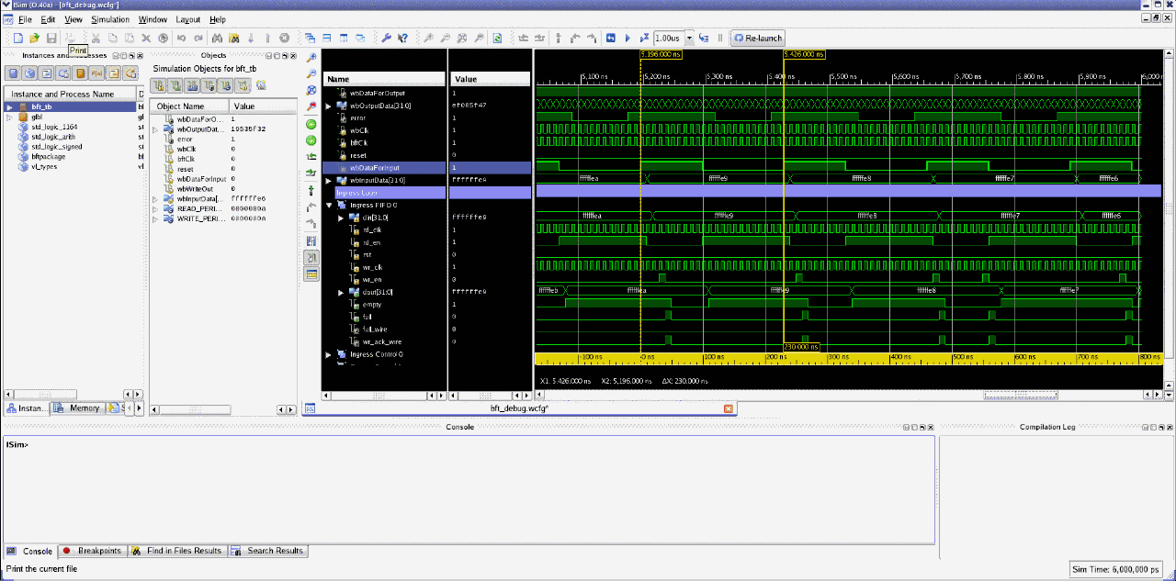Click the Delete X icon in the toolbar
This screenshot has width=1176, height=581.
point(145,38)
